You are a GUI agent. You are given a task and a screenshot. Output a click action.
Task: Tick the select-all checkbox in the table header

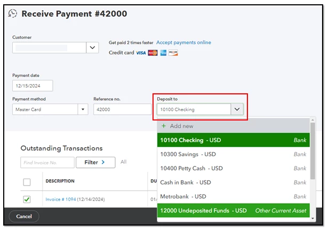click(27, 182)
